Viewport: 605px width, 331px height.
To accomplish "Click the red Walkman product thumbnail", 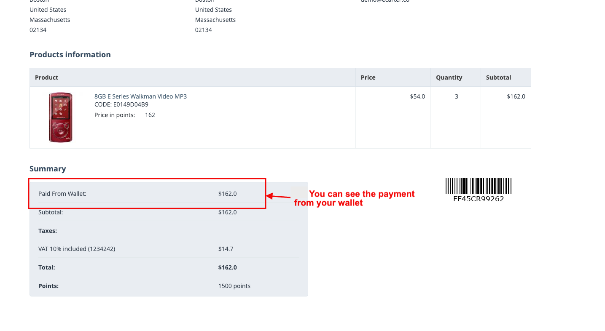I will tap(60, 117).
